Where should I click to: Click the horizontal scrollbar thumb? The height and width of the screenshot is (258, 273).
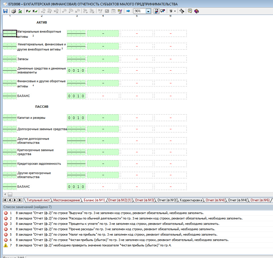pyautogui.click(x=10, y=194)
